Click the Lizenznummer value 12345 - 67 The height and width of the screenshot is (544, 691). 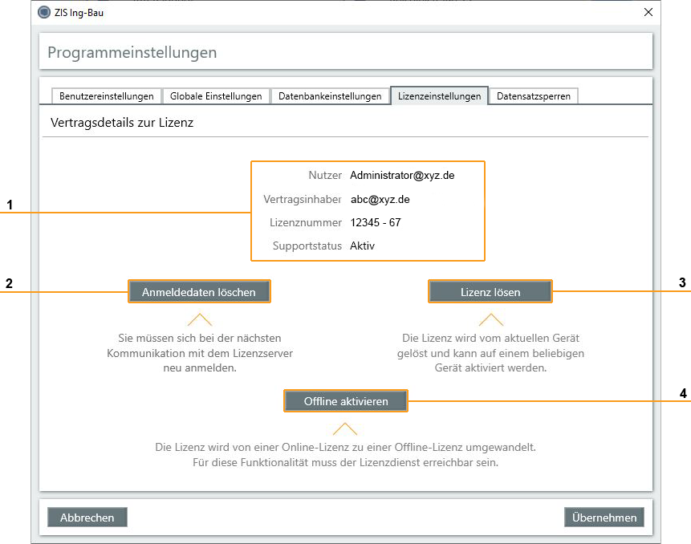(376, 222)
